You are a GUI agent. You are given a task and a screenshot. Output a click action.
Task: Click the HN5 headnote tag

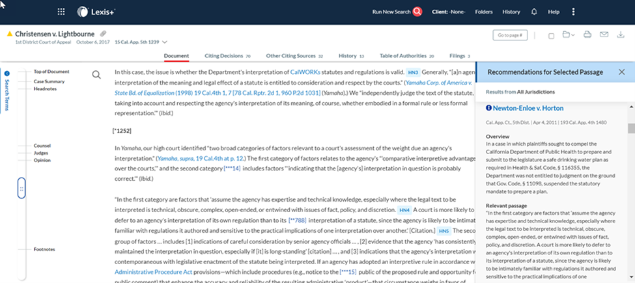[x=444, y=231]
